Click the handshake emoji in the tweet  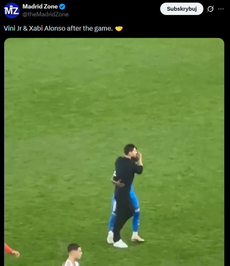click(119, 28)
